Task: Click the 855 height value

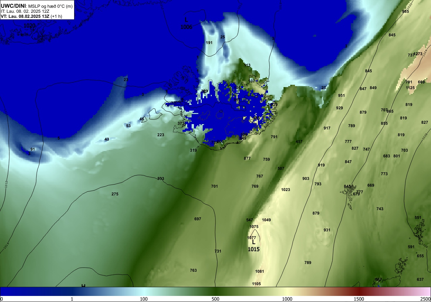Action: coord(384,123)
